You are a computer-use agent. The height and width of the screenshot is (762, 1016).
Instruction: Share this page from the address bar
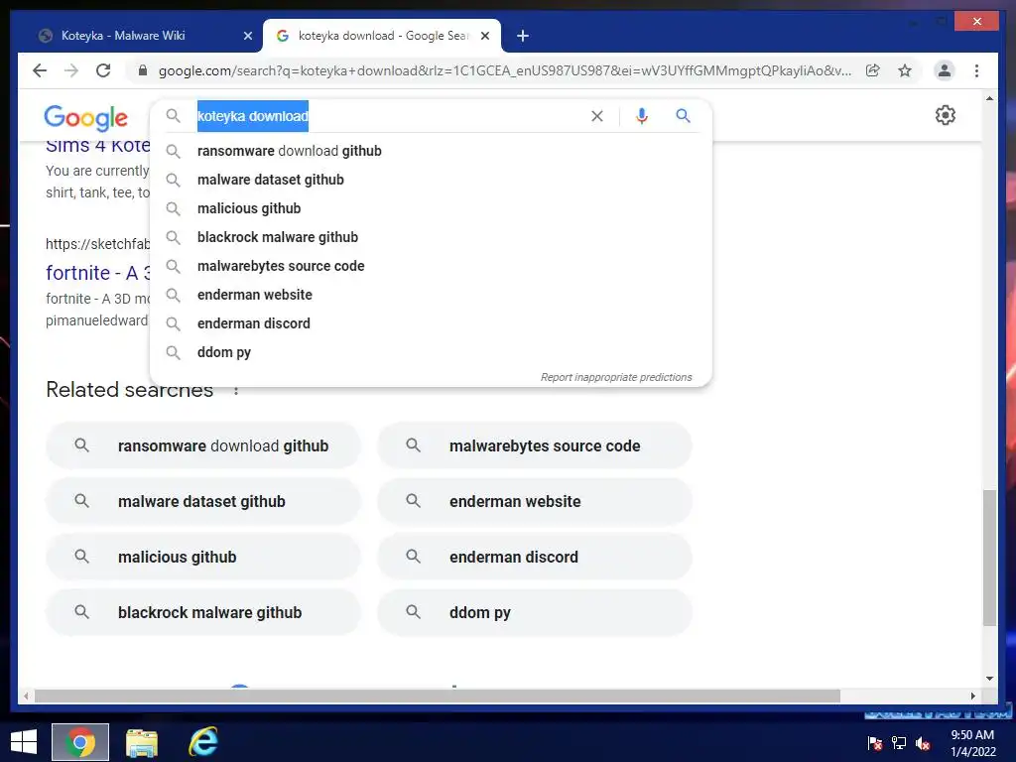tap(873, 70)
